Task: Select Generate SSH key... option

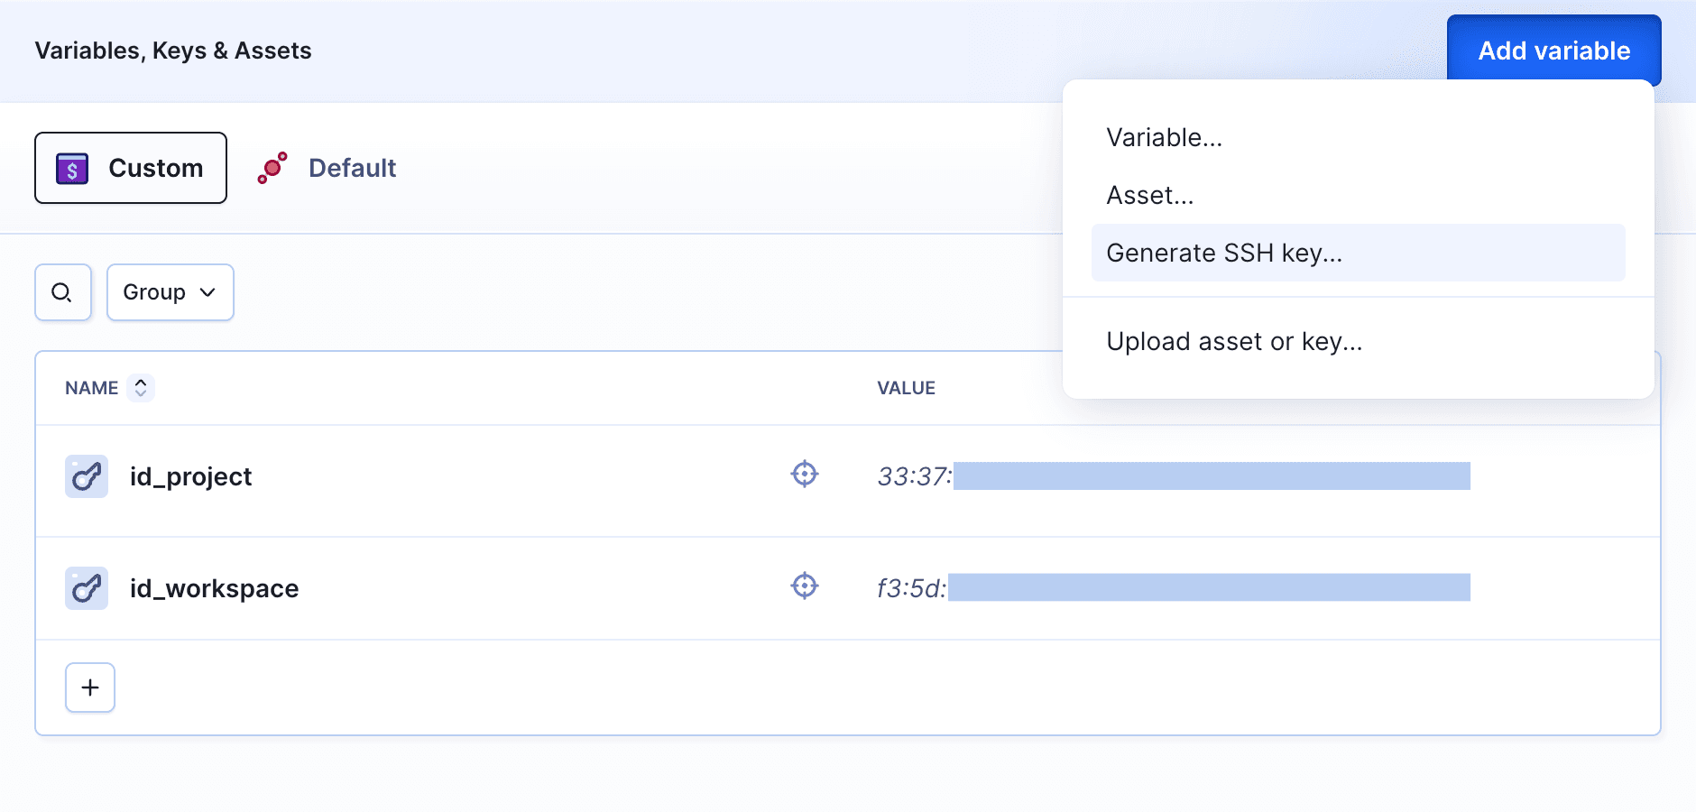Action: 1223,253
